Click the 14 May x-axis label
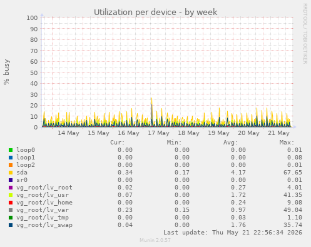311x247 pixels. [68, 133]
